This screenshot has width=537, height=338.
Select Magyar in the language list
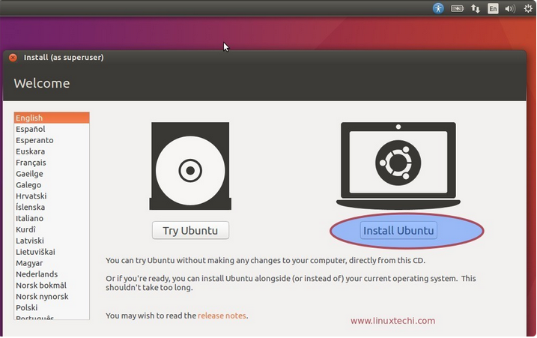pyautogui.click(x=52, y=263)
